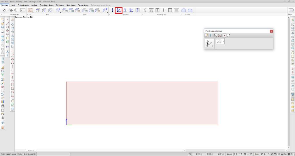295x156 pixels.
Task: Click the help question mark in Point support group
Action: tap(210, 35)
